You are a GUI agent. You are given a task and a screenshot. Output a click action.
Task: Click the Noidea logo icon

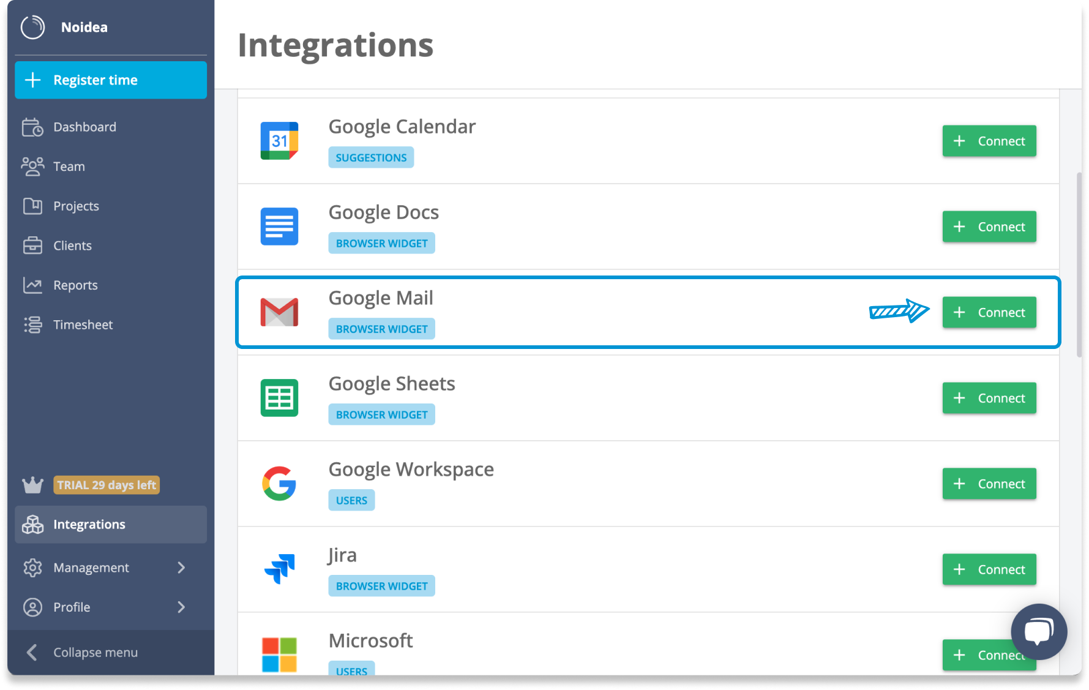coord(32,27)
